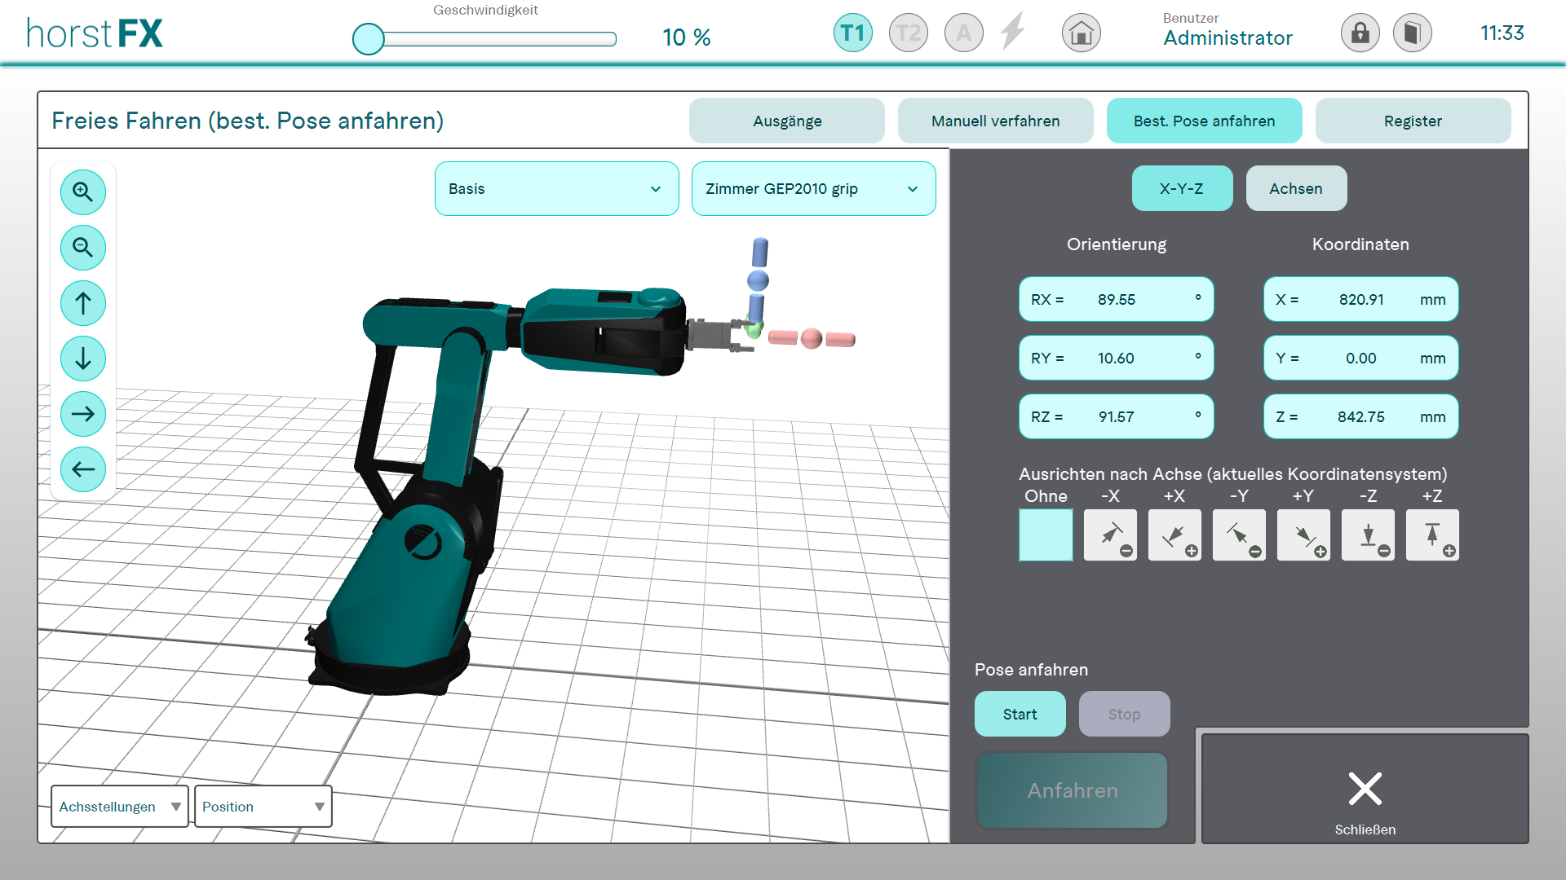Screen dimensions: 1566x880
Task: Open the Achsen tab
Action: coord(1295,189)
